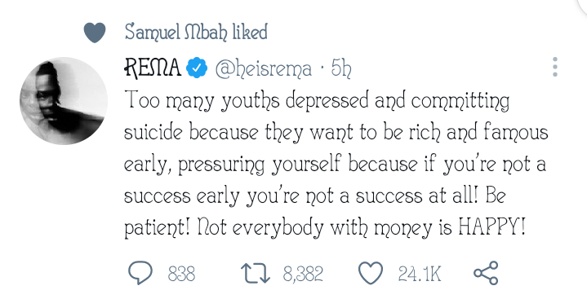This screenshot has width=587, height=299.
Task: Click 'Too many youths' at the tweet start
Action: [202, 100]
